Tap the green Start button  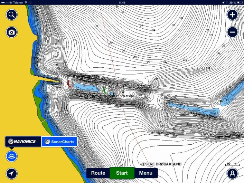122,173
